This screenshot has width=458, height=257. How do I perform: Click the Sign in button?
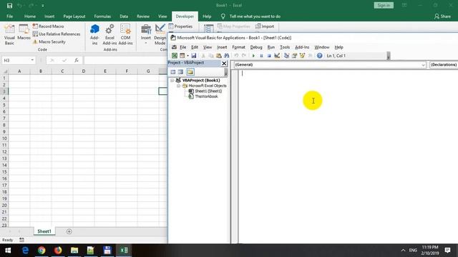click(384, 5)
